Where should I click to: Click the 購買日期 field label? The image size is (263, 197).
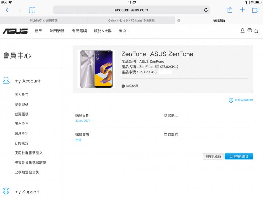[x=82, y=115]
